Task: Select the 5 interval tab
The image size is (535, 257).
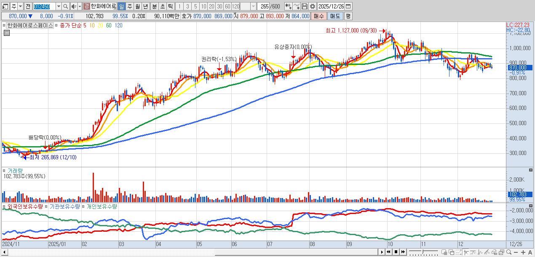Action: coord(196,6)
